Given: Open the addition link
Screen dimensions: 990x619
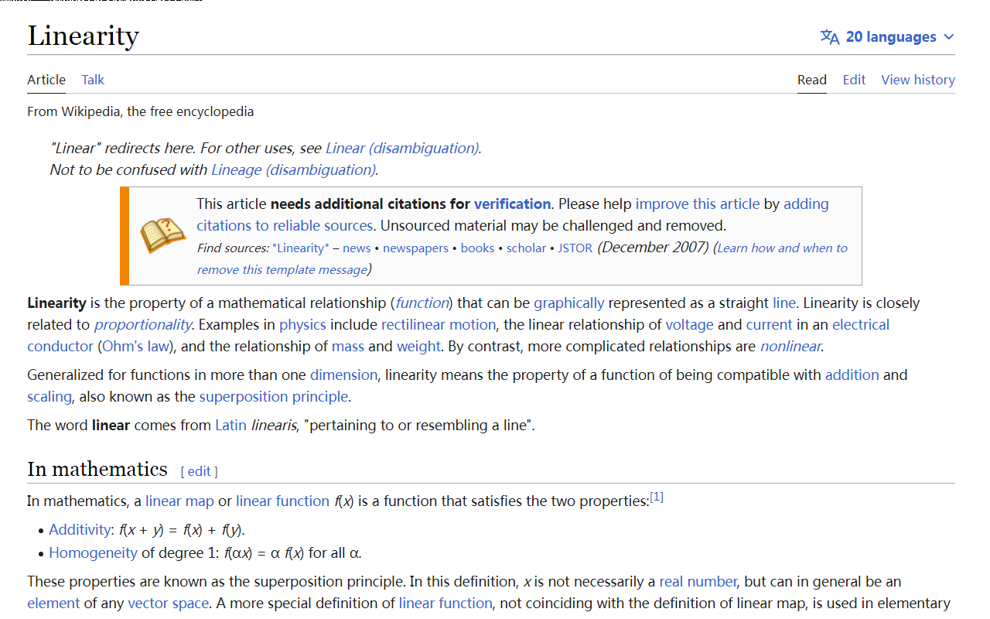Looking at the screenshot, I should coord(852,374).
